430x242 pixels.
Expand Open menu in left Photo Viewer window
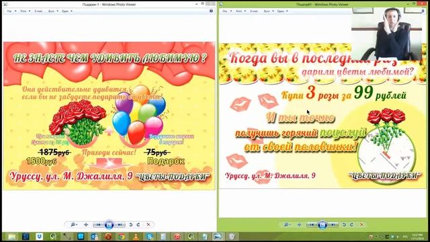[x=67, y=11]
